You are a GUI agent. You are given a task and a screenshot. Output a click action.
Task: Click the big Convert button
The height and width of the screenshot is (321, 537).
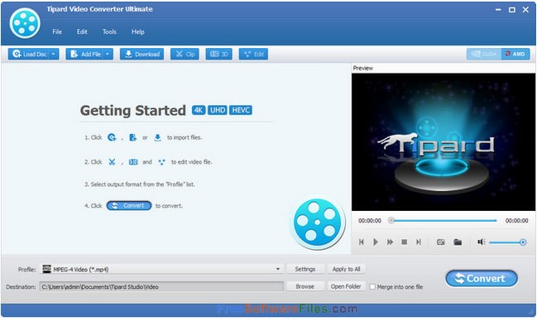(x=482, y=279)
